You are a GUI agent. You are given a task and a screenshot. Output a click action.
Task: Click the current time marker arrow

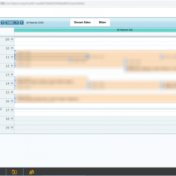[x=1, y=109]
